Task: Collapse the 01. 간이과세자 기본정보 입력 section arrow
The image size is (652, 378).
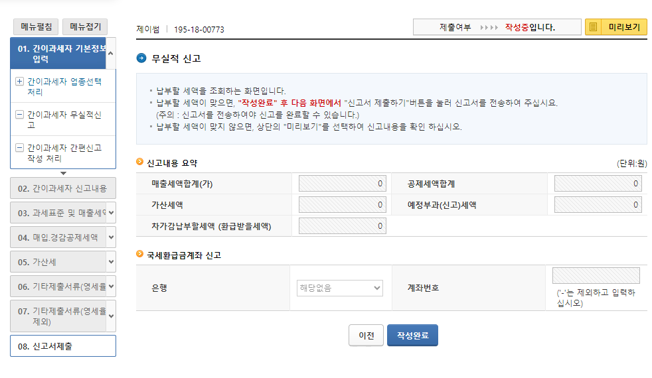Action: [x=111, y=53]
